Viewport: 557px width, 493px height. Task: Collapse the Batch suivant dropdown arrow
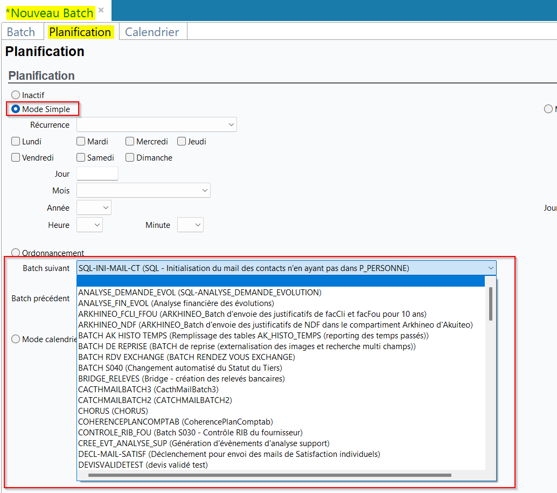[x=490, y=268]
